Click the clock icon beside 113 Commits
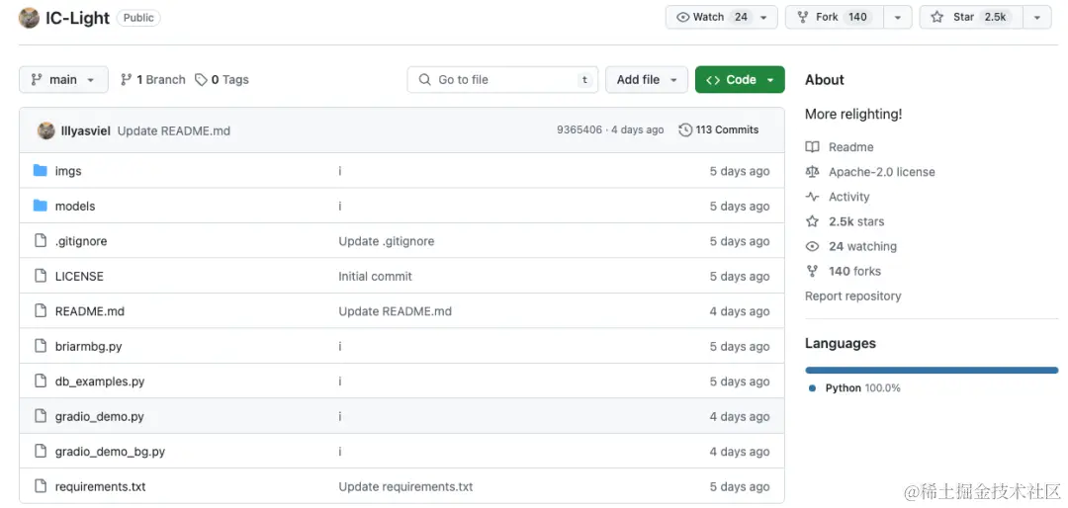 tap(686, 129)
